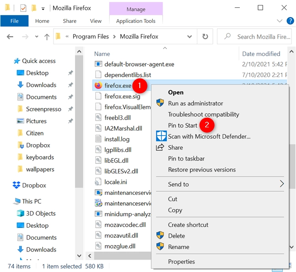Click the Microsoft Defender shield icon
This screenshot has height=272, width=296.
(161, 136)
